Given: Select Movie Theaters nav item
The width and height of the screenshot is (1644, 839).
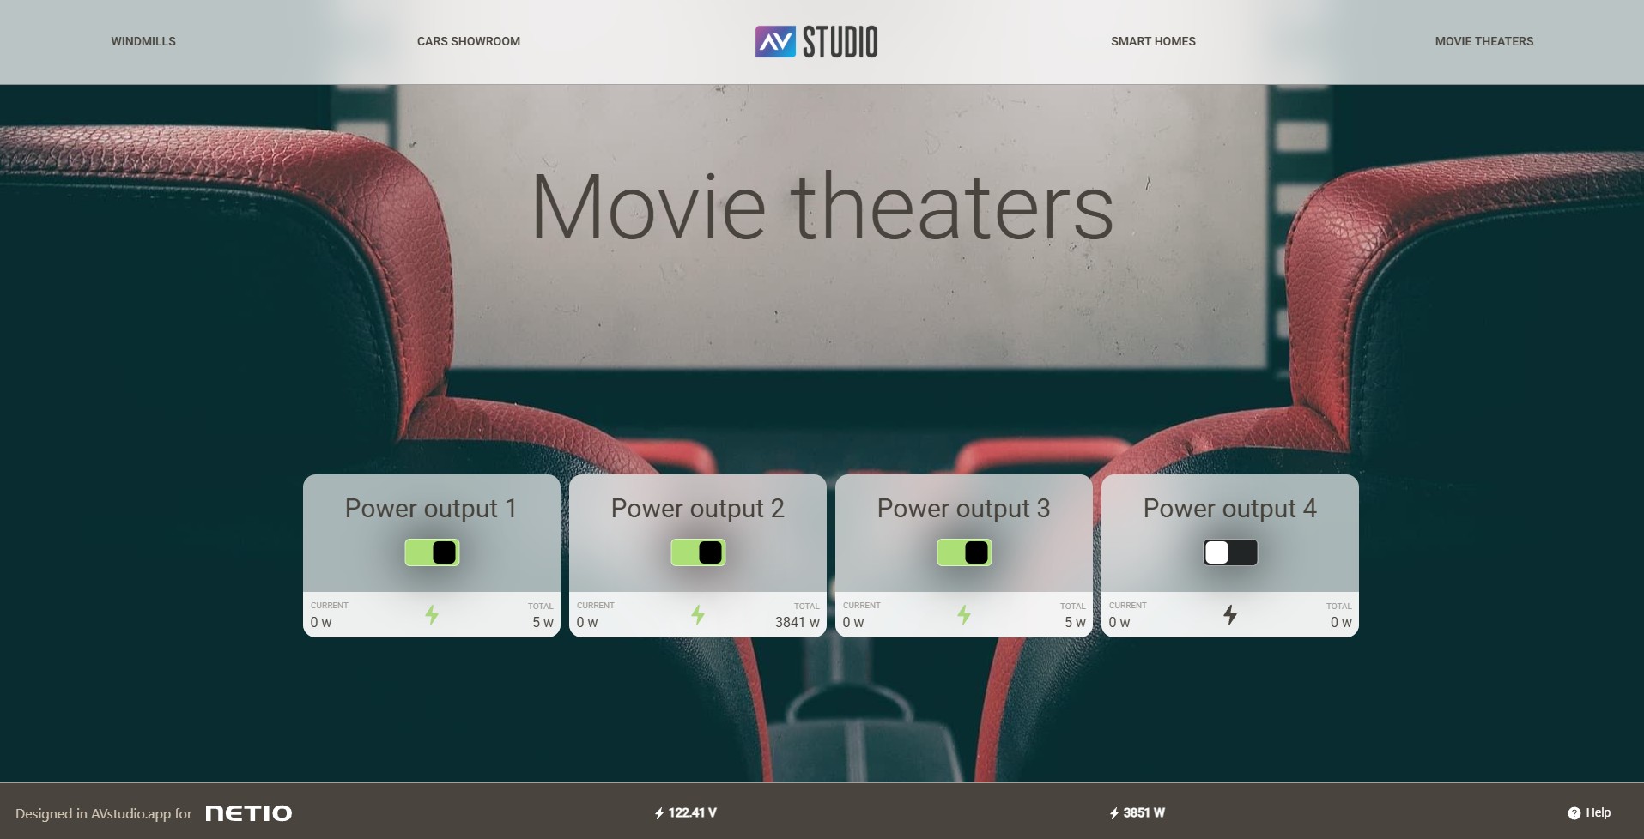Looking at the screenshot, I should tap(1484, 41).
